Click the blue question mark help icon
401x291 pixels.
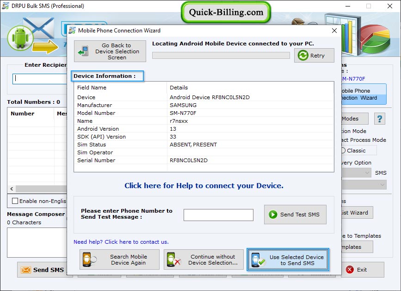point(380,119)
